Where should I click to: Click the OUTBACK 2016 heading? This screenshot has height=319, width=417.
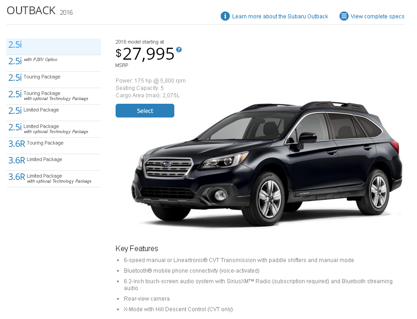click(39, 11)
